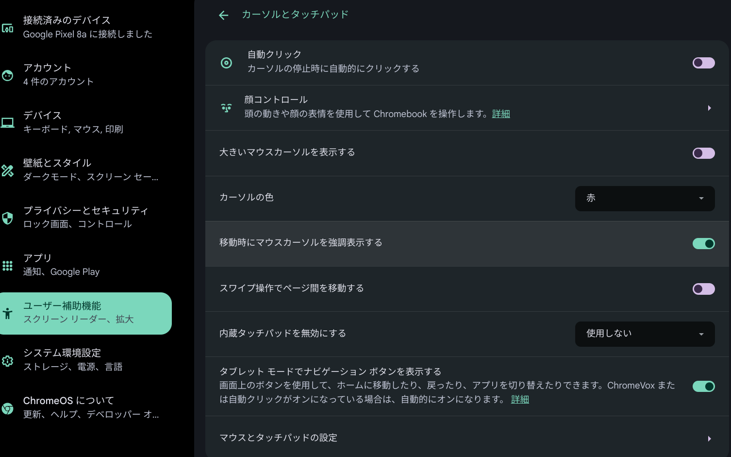Open the カーソルの色 color dropdown
The height and width of the screenshot is (457, 731).
[645, 198]
